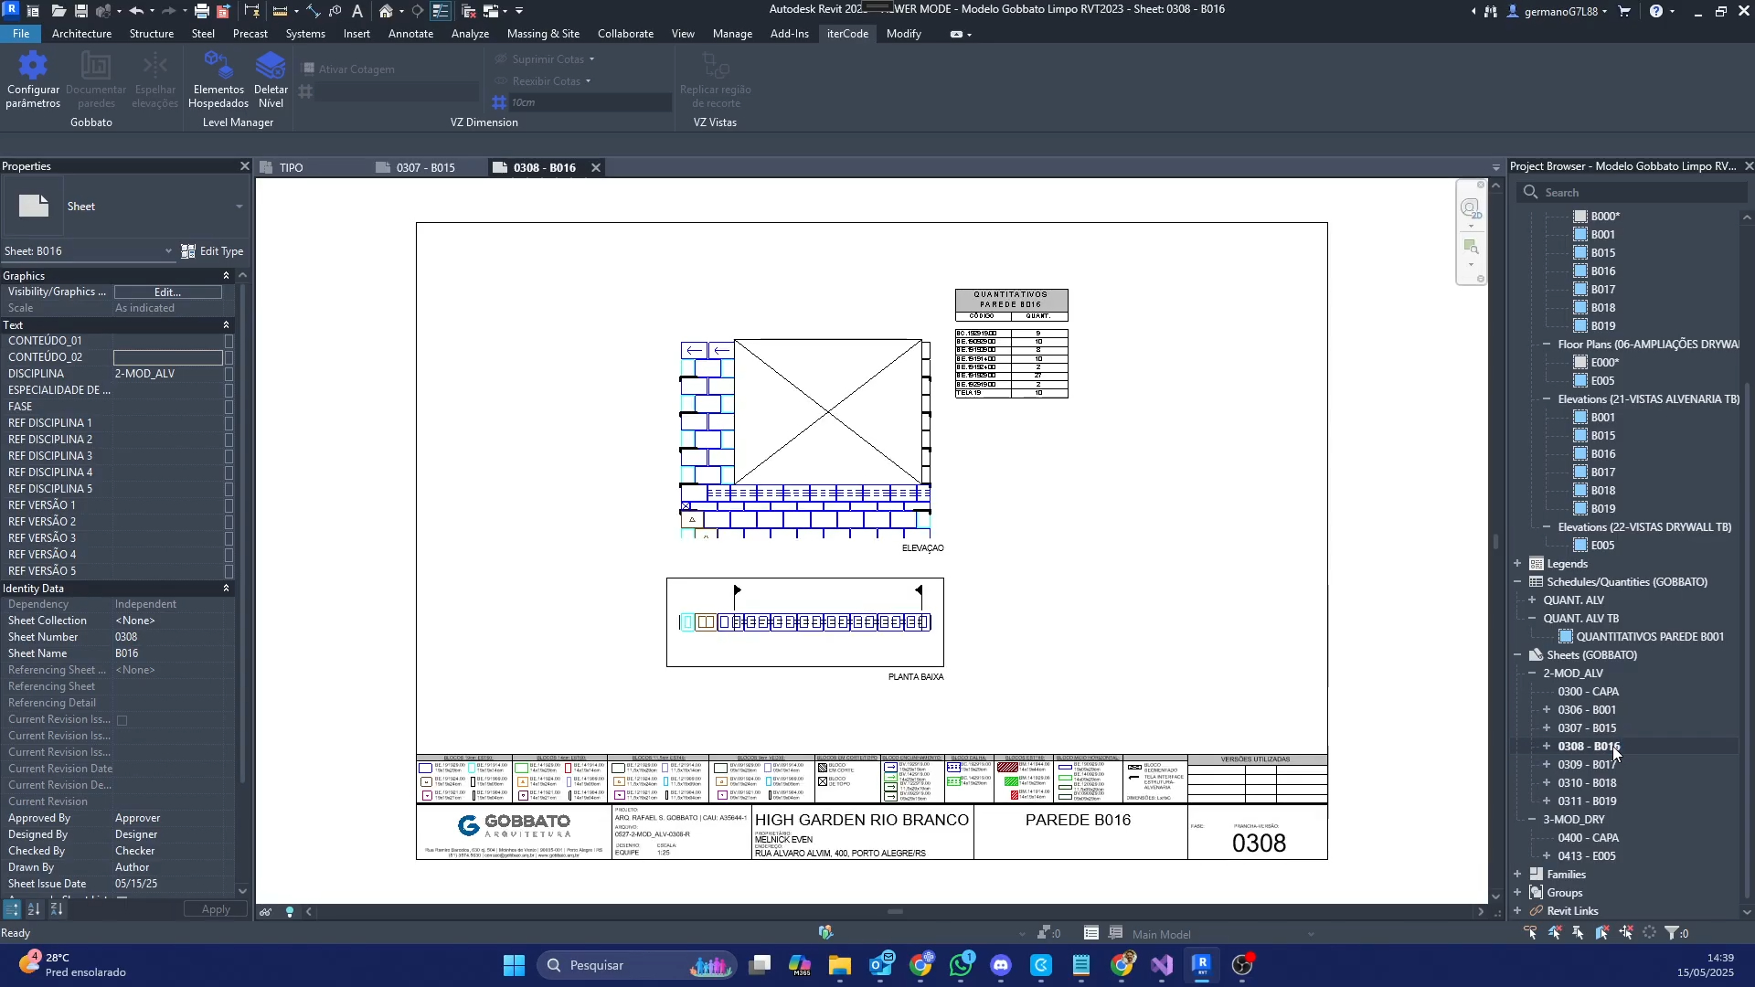Collapse the 2-MOD_ALV sheets group
1755x987 pixels.
[1533, 674]
